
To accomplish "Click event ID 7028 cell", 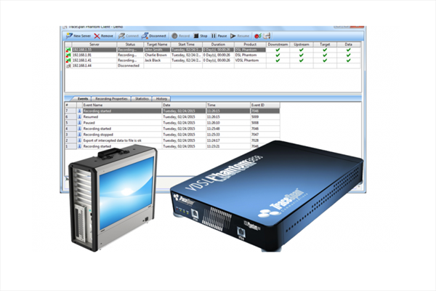I will coord(265,140).
